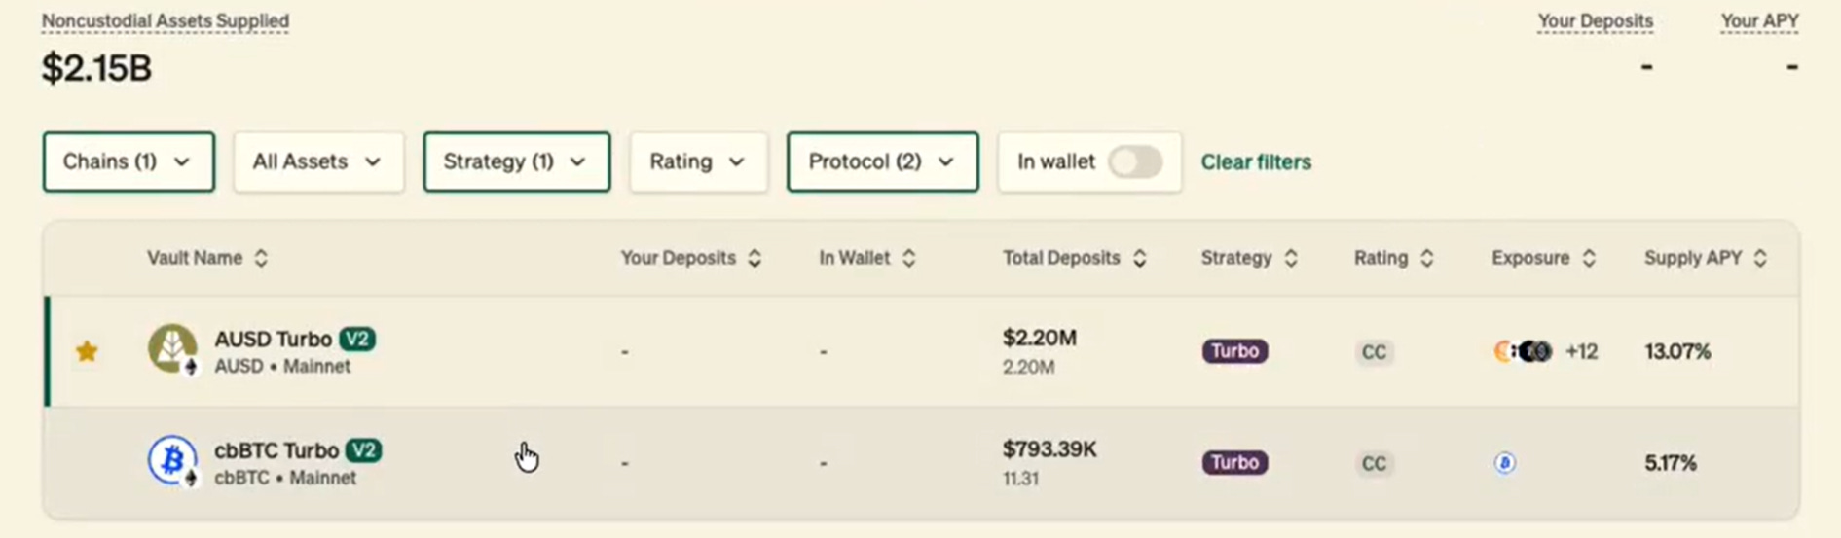The width and height of the screenshot is (1841, 538).
Task: Sort vaults by Supply APY
Action: coord(1705,258)
